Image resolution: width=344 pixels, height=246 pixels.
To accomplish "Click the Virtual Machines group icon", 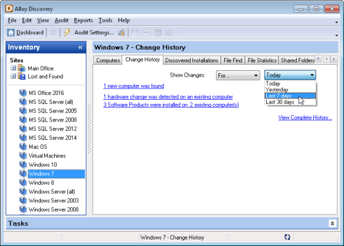I will pos(23,156).
